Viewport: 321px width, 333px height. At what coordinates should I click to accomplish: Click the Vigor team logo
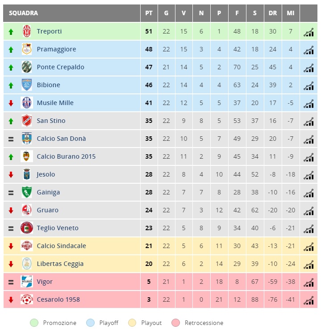[x=27, y=282]
